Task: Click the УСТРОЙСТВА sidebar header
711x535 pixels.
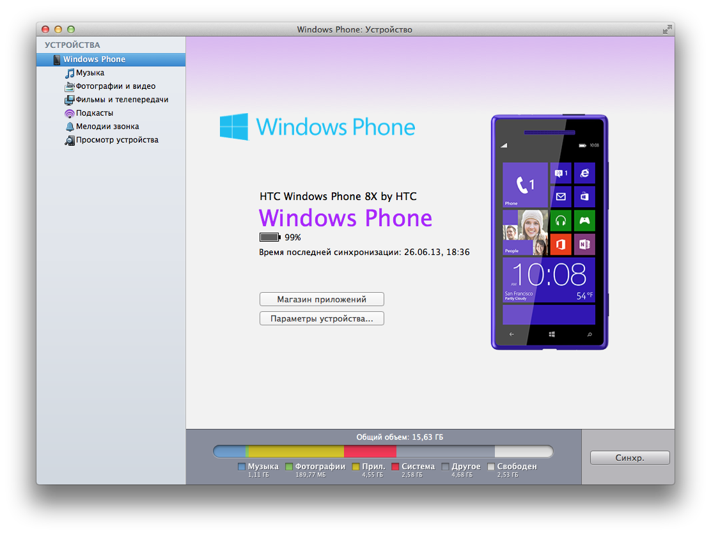Action: click(72, 45)
